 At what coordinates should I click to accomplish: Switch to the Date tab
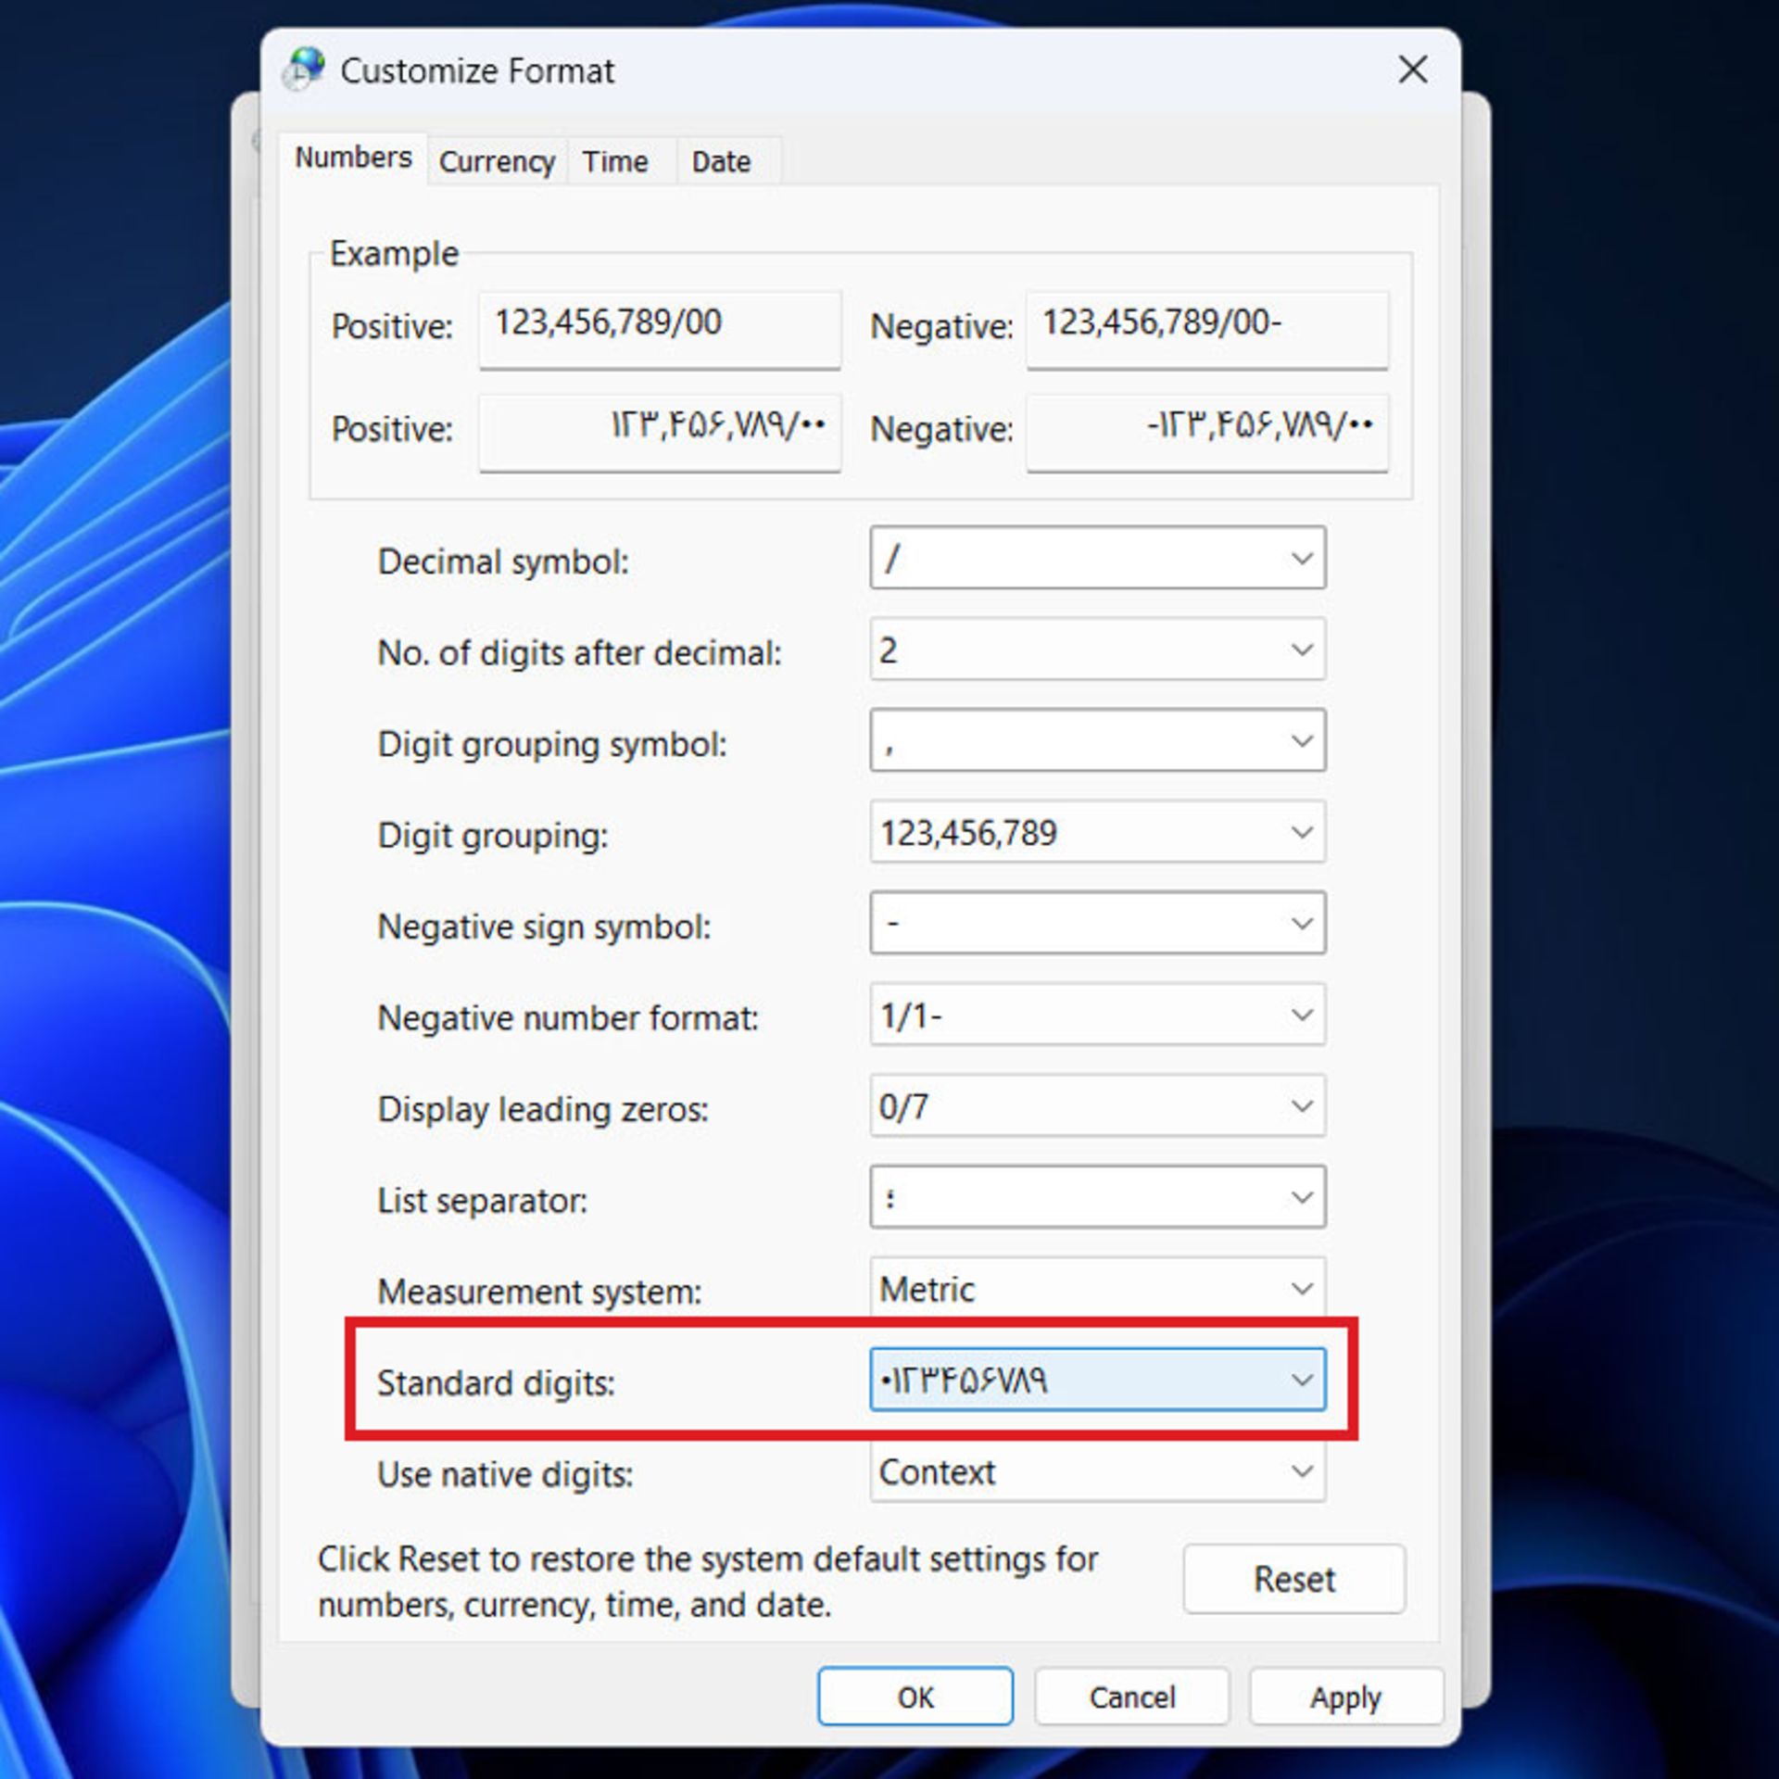coord(721,161)
